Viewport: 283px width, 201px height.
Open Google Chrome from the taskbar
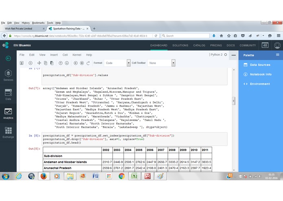click(122, 176)
